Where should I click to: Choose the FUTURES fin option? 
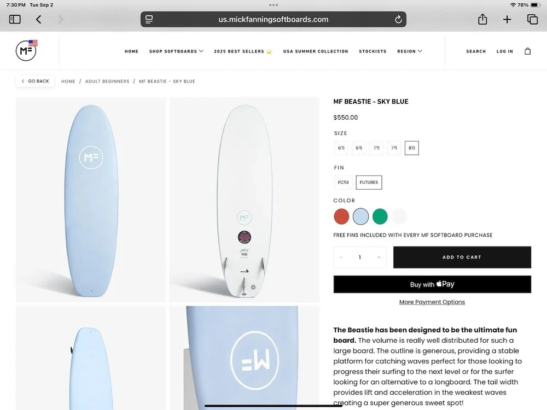tap(369, 183)
